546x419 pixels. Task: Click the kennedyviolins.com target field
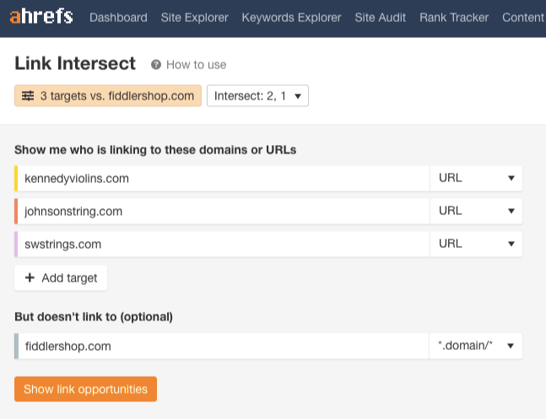pos(223,178)
